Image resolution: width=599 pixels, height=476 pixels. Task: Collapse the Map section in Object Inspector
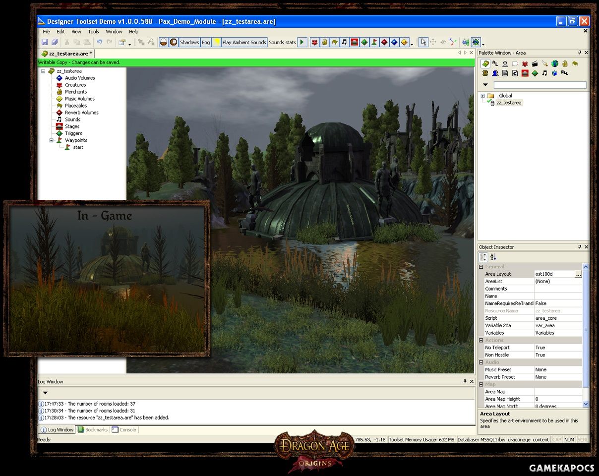pos(481,384)
